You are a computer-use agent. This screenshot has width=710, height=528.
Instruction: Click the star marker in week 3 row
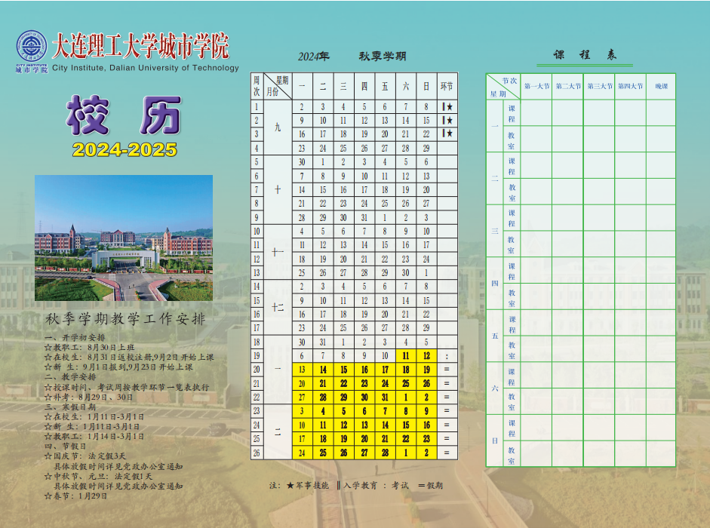tap(450, 134)
